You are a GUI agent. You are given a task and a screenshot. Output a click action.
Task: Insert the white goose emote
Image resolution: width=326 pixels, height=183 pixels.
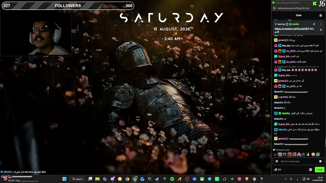pyautogui.click(x=308, y=154)
